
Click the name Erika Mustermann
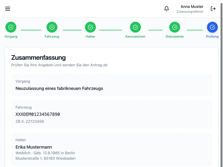tap(34, 147)
